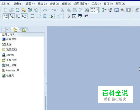Open the selection box dropdown arrow
The width and height of the screenshot is (140, 110).
pyautogui.click(x=97, y=10)
